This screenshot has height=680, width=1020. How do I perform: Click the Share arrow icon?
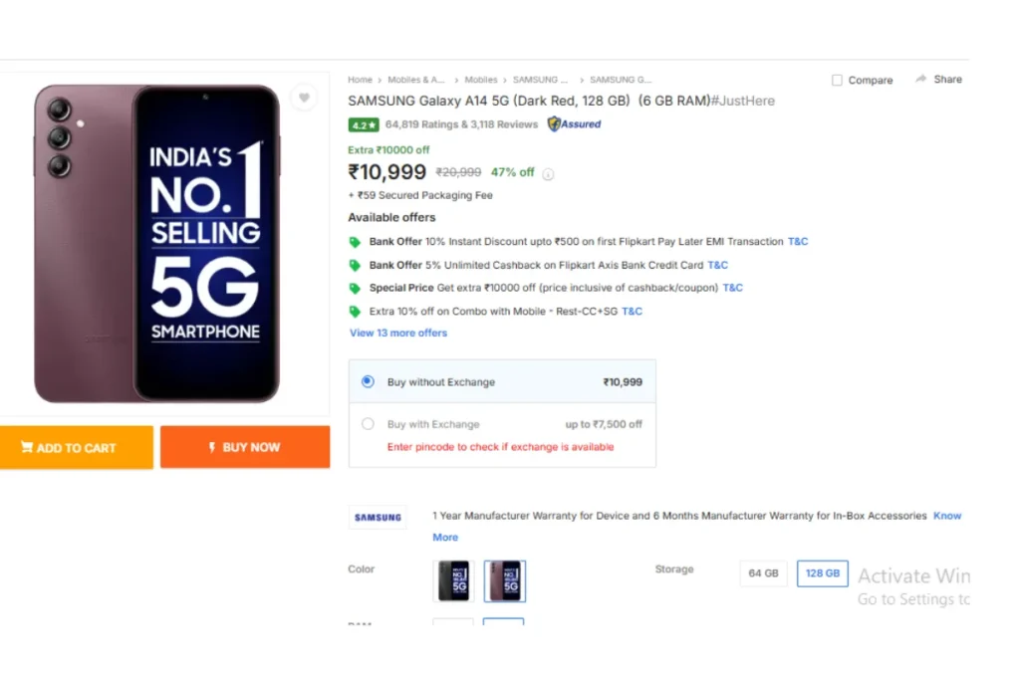(x=921, y=79)
